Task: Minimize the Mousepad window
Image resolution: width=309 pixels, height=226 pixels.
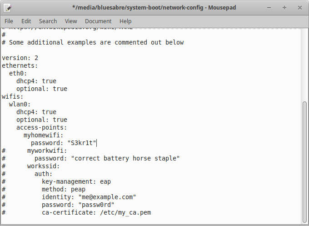Action: pyautogui.click(x=269, y=8)
